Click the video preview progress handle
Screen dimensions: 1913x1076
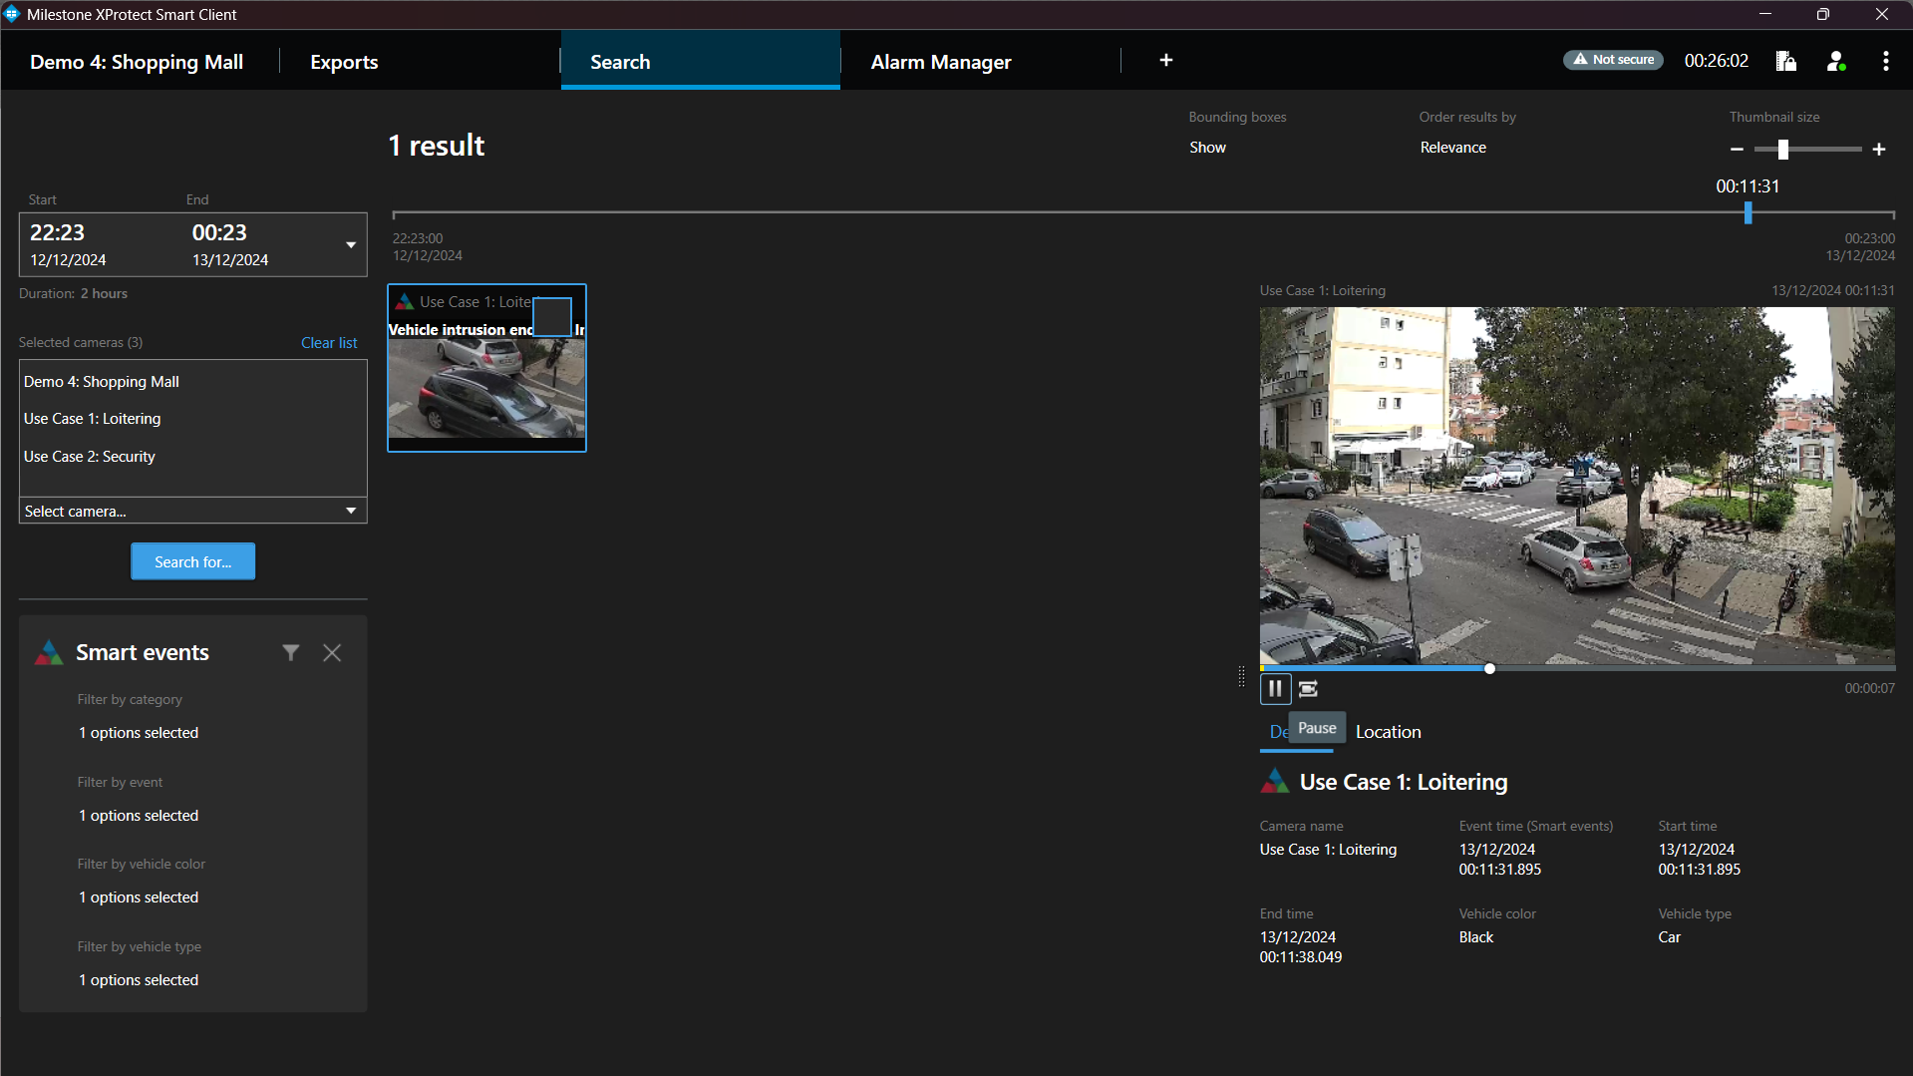click(x=1489, y=668)
